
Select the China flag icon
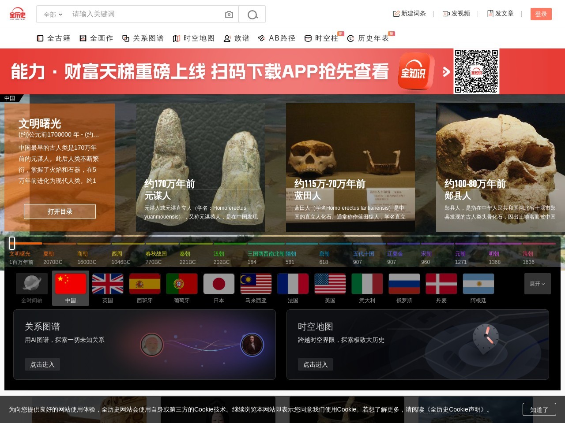71,284
